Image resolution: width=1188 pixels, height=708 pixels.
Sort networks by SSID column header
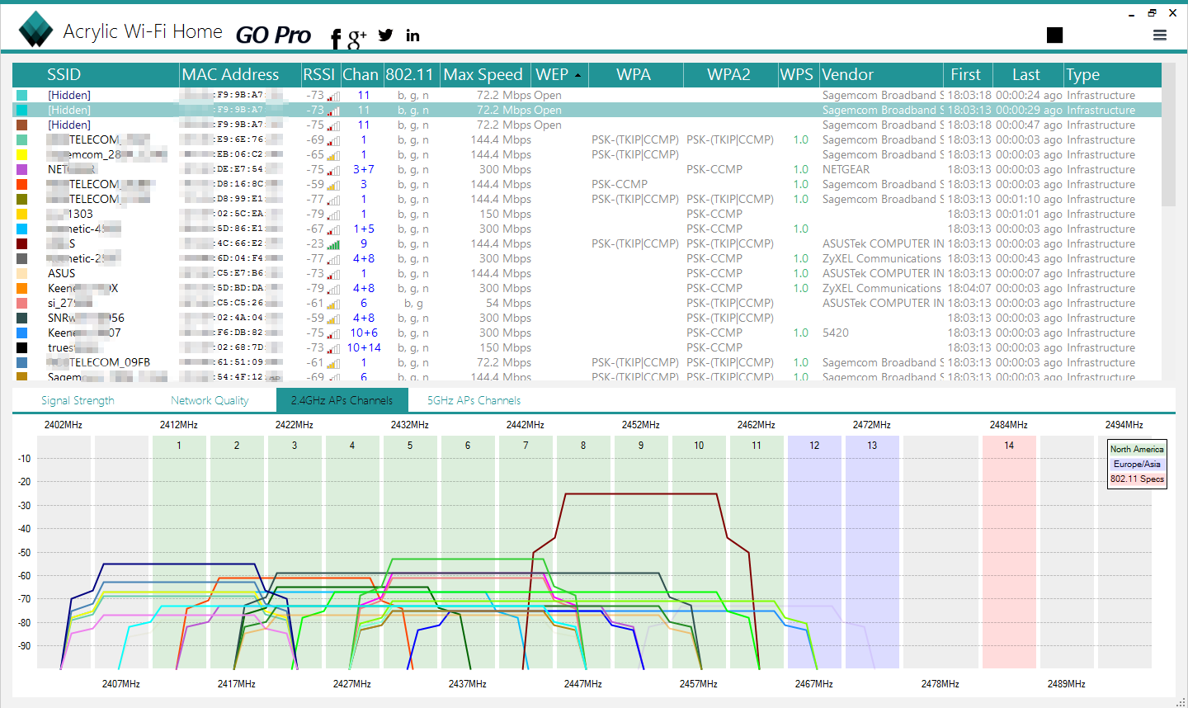(x=64, y=75)
